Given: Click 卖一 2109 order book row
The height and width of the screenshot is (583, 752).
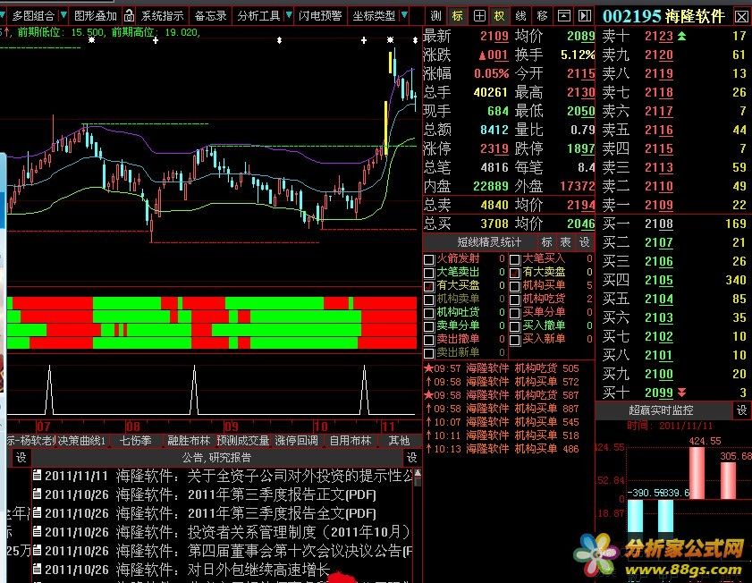Looking at the screenshot, I should click(674, 205).
